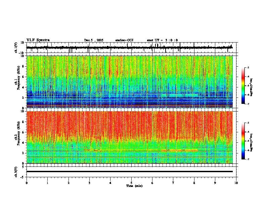
Task: Click the "3" minute tick on time axis
Action: (x=89, y=183)
